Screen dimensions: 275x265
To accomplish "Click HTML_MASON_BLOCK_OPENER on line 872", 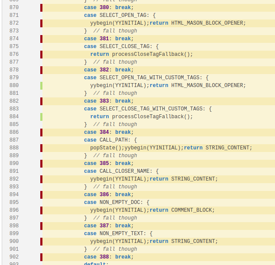I will (207, 23).
